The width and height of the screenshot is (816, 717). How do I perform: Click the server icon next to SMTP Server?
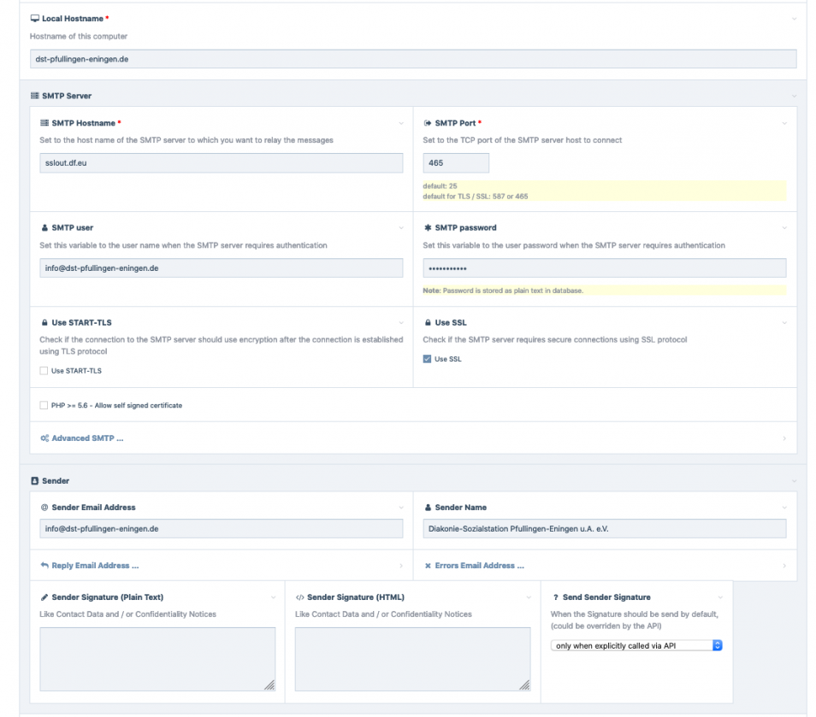(x=35, y=96)
